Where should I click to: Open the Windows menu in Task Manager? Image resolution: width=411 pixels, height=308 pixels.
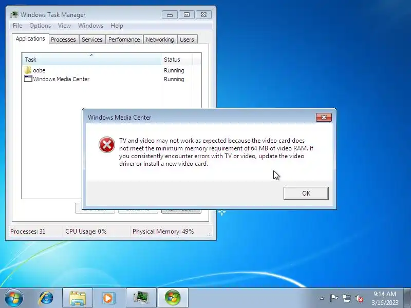(91, 26)
